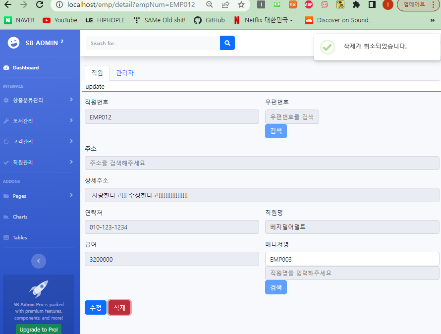Open the YouTube bookmark
Image resolution: width=441 pixels, height=334 pixels.
(60, 20)
